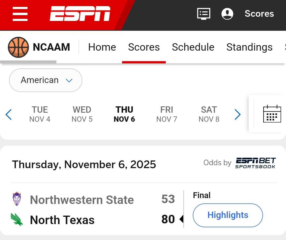Open the Scores link in header
The width and height of the screenshot is (286, 240).
point(259,14)
